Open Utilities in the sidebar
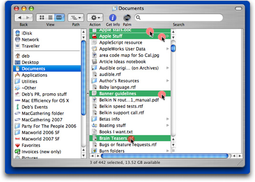The height and width of the screenshot is (182, 255). pyautogui.click(x=47, y=81)
